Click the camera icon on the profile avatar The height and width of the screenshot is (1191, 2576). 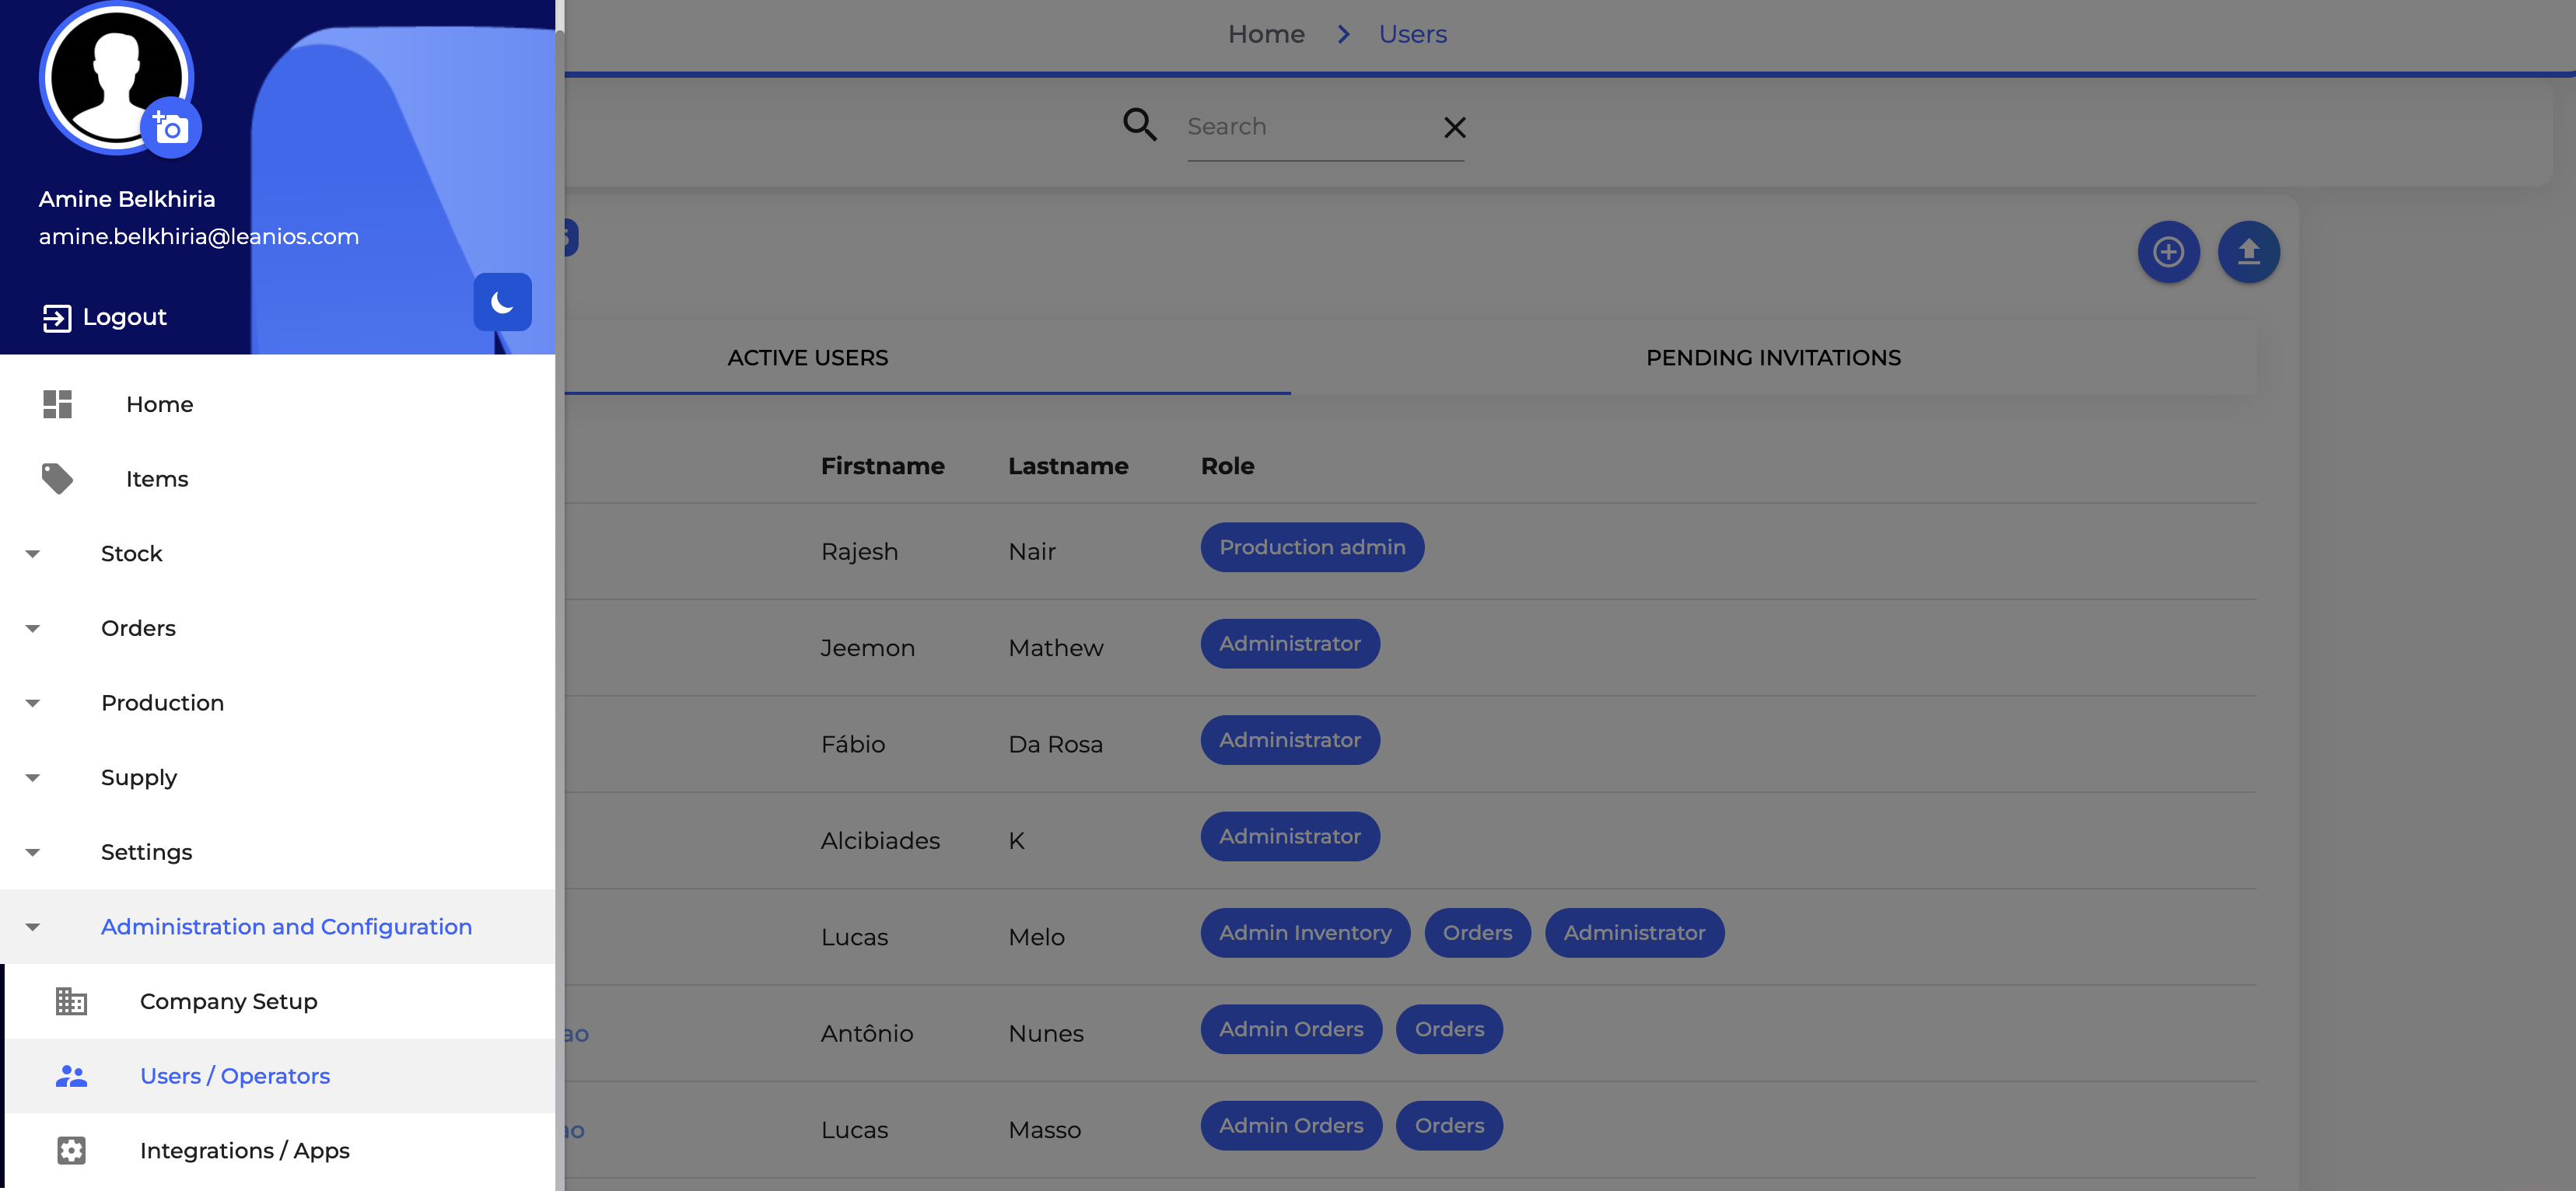coord(170,127)
